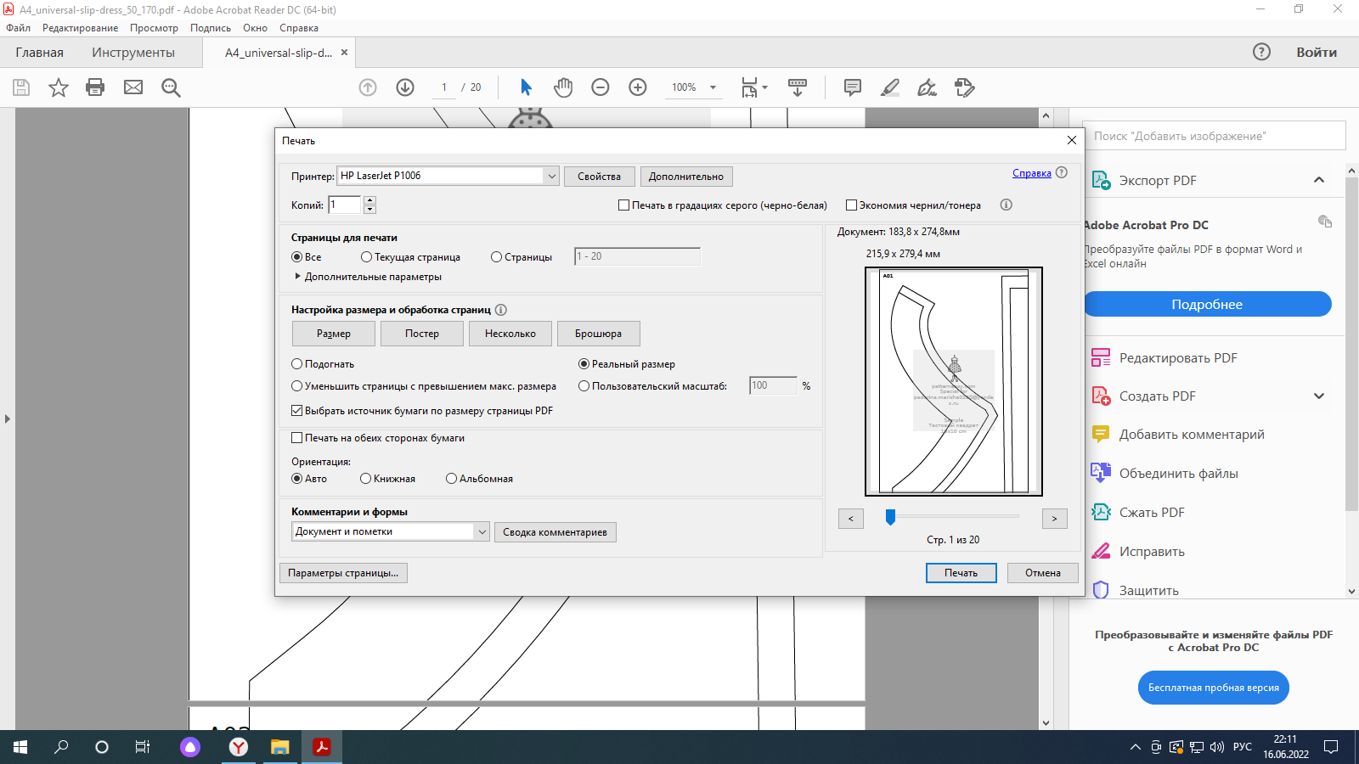Enable grayscale black-and-white printing checkbox
This screenshot has height=764, width=1359.
click(x=624, y=205)
